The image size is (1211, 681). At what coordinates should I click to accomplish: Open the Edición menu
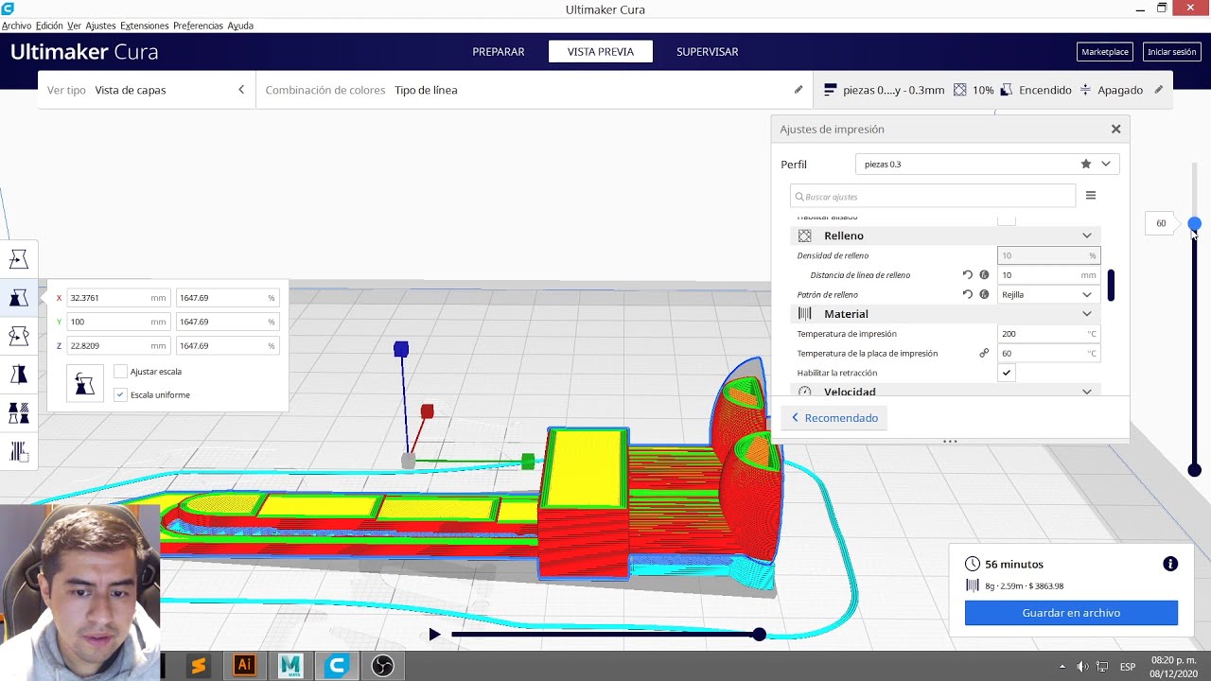click(49, 26)
